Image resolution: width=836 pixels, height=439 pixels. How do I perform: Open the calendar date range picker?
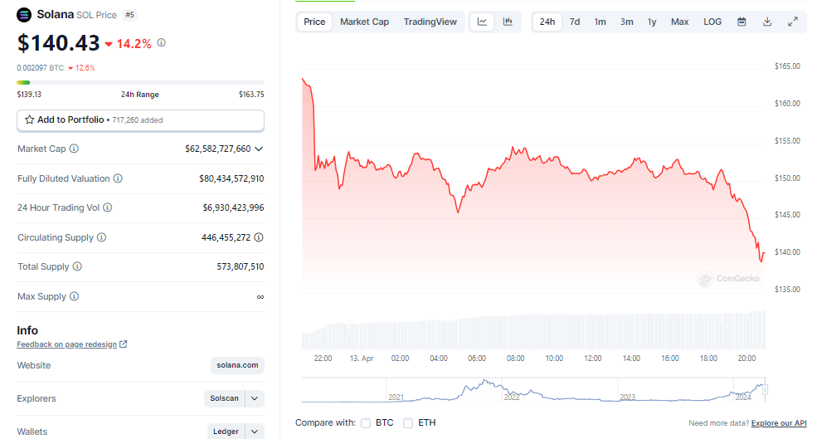coord(741,22)
